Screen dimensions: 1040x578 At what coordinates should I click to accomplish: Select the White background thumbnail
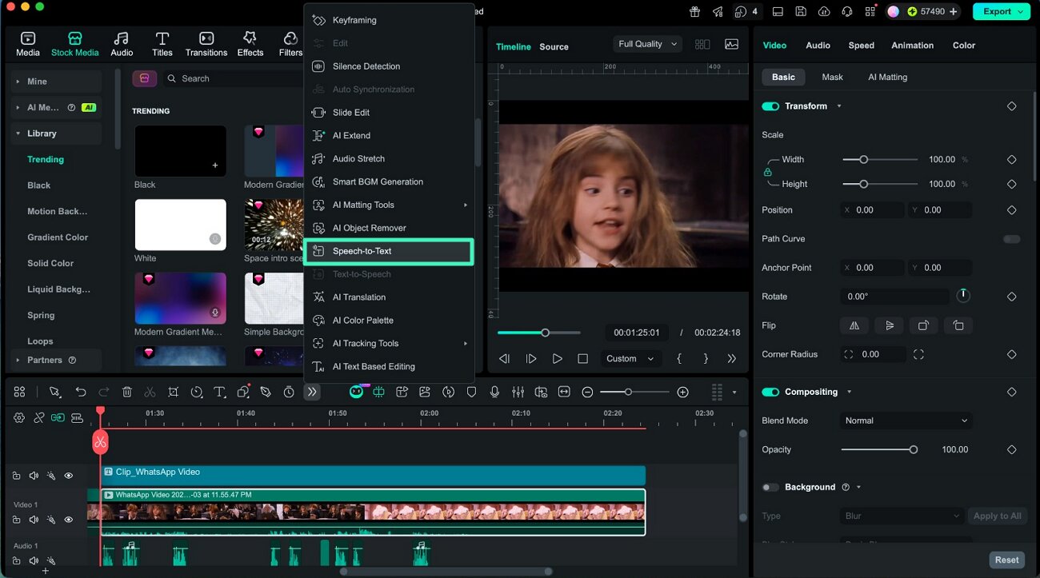(180, 225)
